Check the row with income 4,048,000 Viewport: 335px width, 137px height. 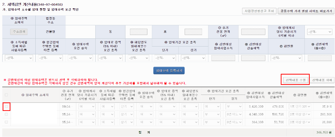click(6, 114)
